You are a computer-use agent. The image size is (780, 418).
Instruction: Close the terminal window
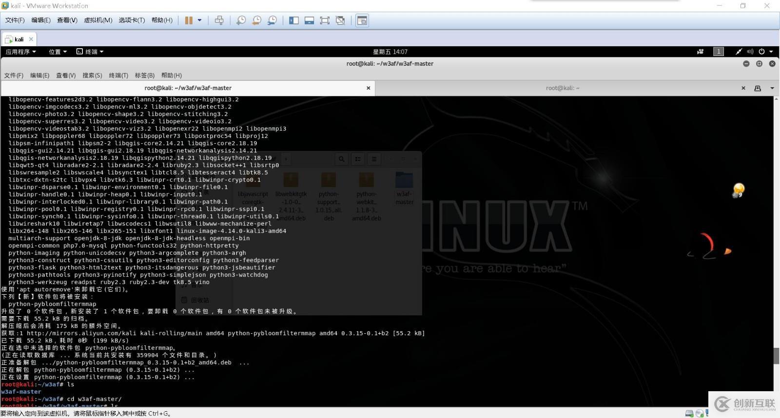click(x=772, y=64)
